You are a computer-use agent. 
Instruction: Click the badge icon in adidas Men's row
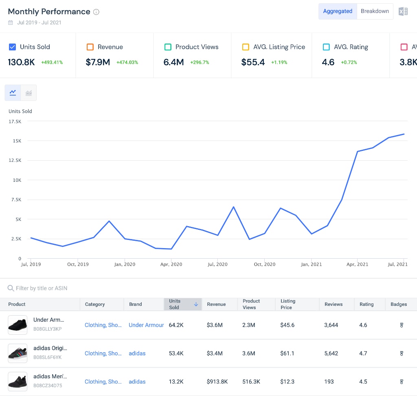tap(402, 382)
